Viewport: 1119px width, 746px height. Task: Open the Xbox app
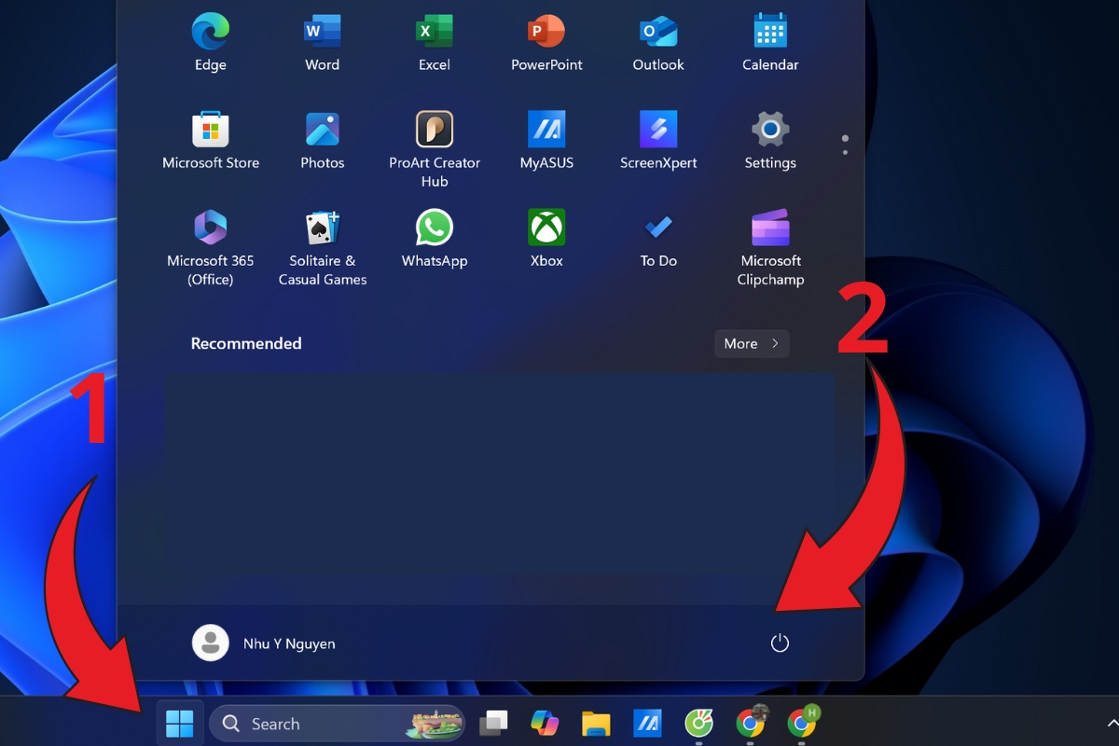point(546,238)
